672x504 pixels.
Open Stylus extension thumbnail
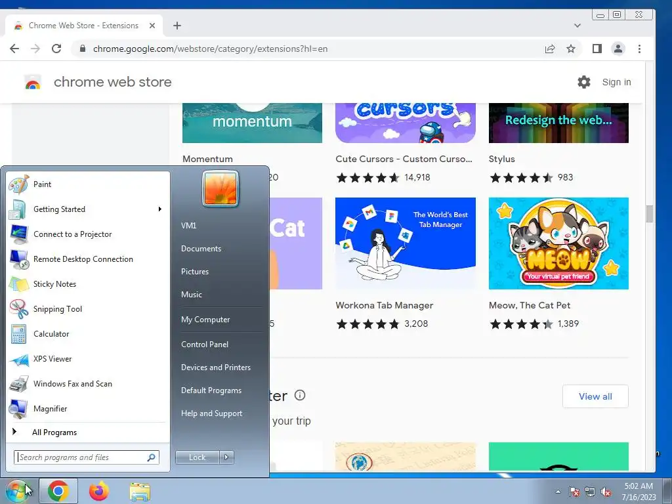[558, 123]
